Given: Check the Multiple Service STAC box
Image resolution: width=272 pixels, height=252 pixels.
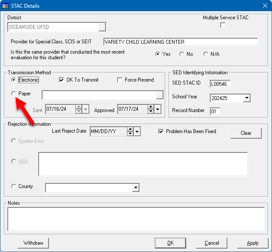Looking at the screenshot, I should click(222, 25).
